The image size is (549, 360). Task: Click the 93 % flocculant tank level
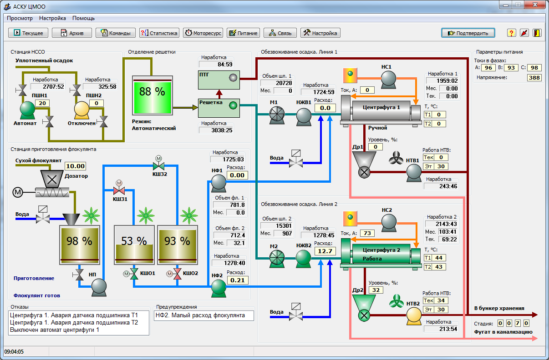coord(177,244)
